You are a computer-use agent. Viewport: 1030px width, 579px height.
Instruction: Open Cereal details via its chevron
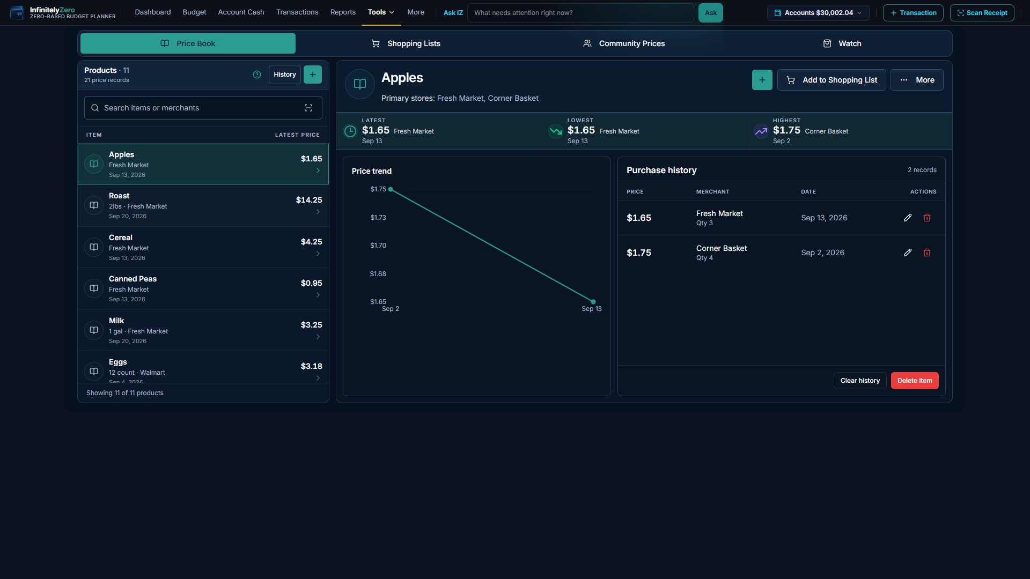(x=318, y=254)
